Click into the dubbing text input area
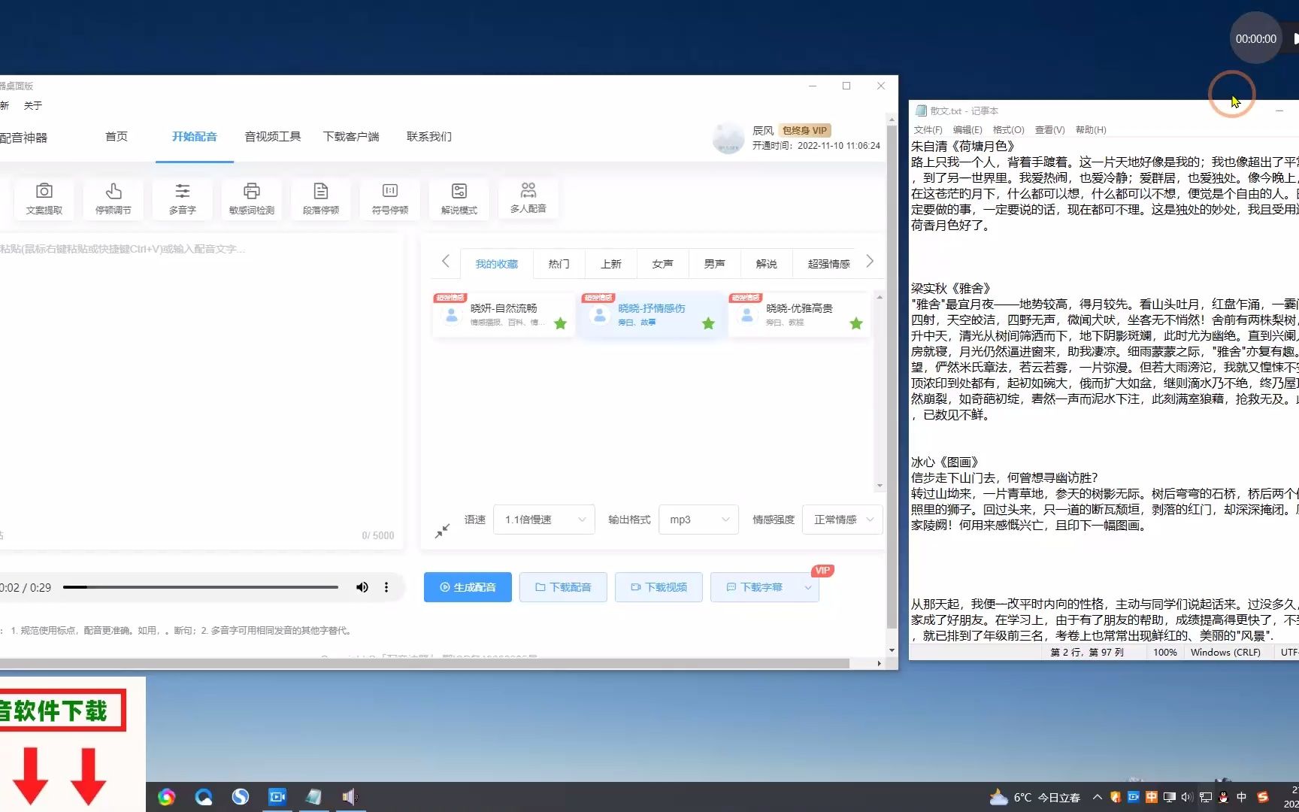 coord(201,383)
